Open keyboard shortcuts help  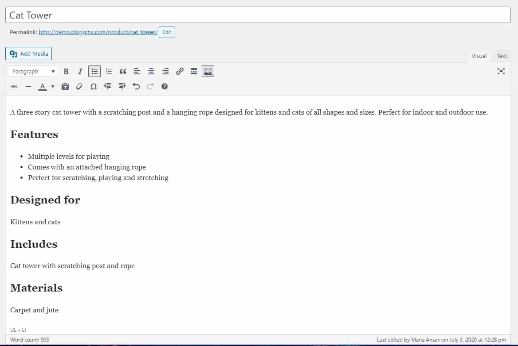coord(165,86)
